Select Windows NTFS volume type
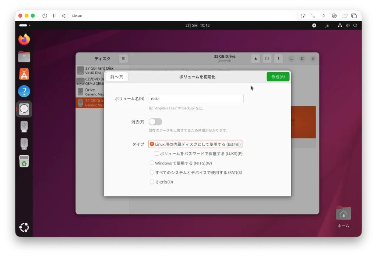Image resolution: width=377 pixels, height=257 pixels. point(152,163)
